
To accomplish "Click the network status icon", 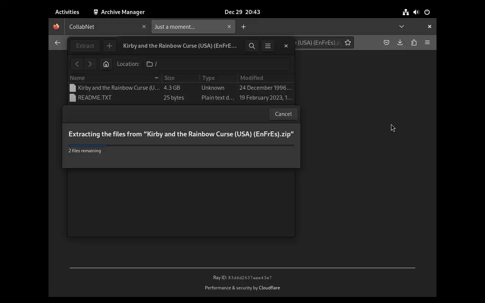I will (x=406, y=12).
